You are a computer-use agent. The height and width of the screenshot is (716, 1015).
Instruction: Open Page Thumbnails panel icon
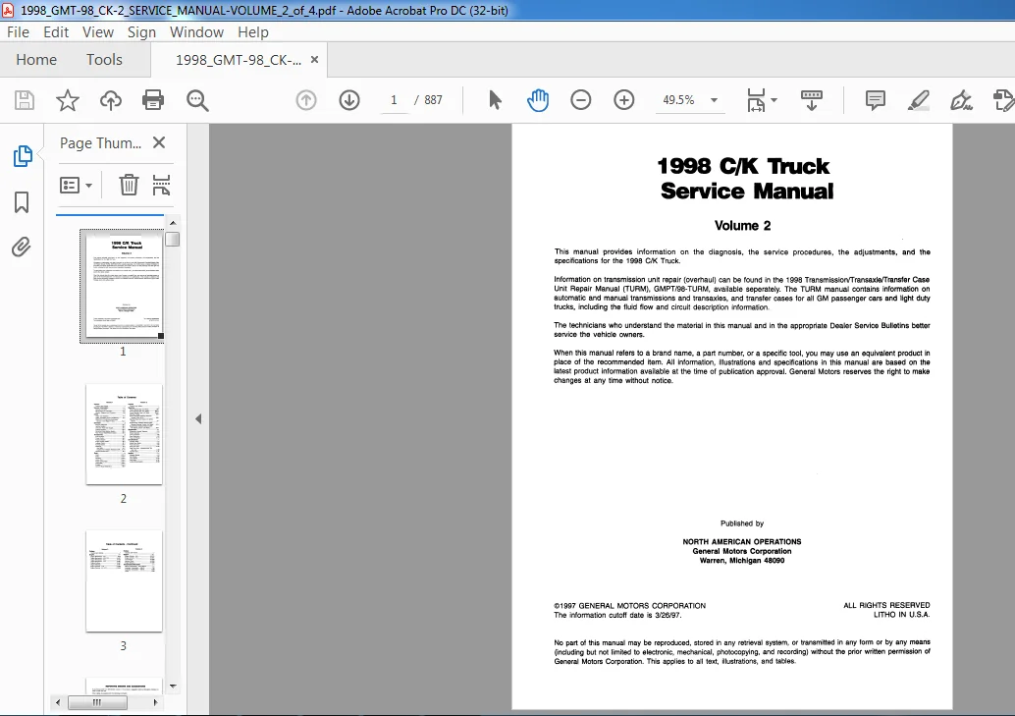click(22, 156)
